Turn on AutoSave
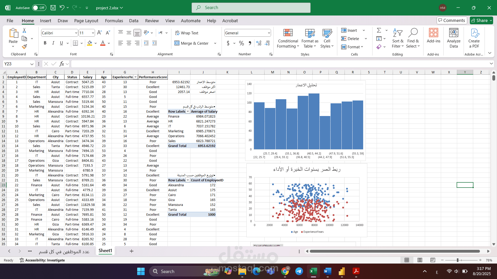The width and height of the screenshot is (497, 279). tap(39, 8)
